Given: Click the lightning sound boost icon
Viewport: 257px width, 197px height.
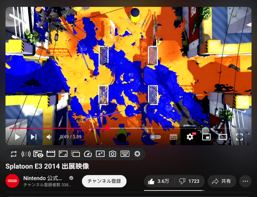Looking at the screenshot, I should click(x=26, y=154).
